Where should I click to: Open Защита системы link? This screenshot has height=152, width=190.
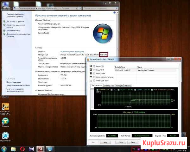pyautogui.click(x=13, y=30)
